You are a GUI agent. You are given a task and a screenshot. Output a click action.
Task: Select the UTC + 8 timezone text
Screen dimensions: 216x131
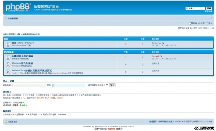[206, 122]
